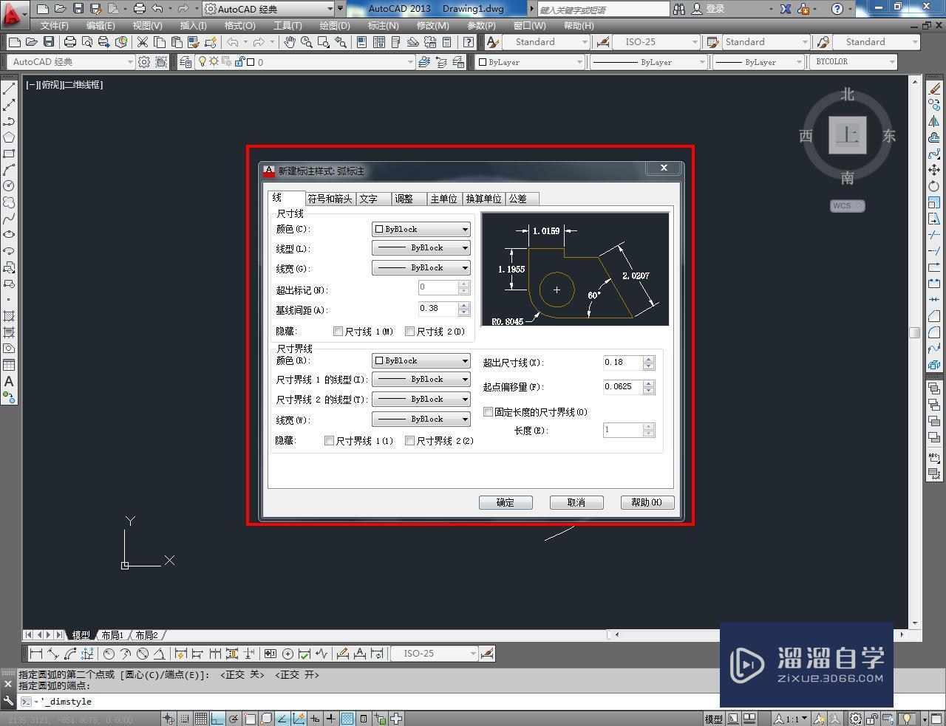
Task: Open the 标注(N) menu
Action: click(x=383, y=25)
